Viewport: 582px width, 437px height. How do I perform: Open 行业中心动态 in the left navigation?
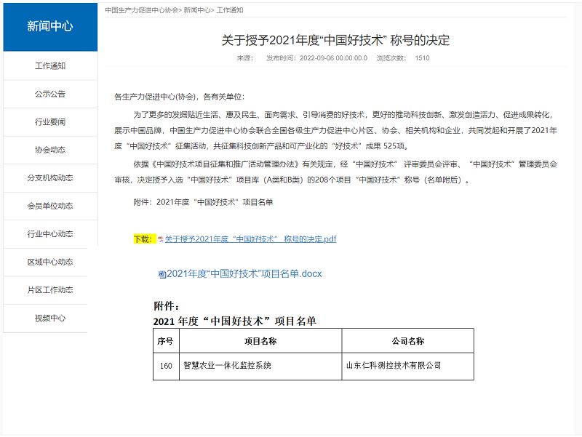[50, 234]
